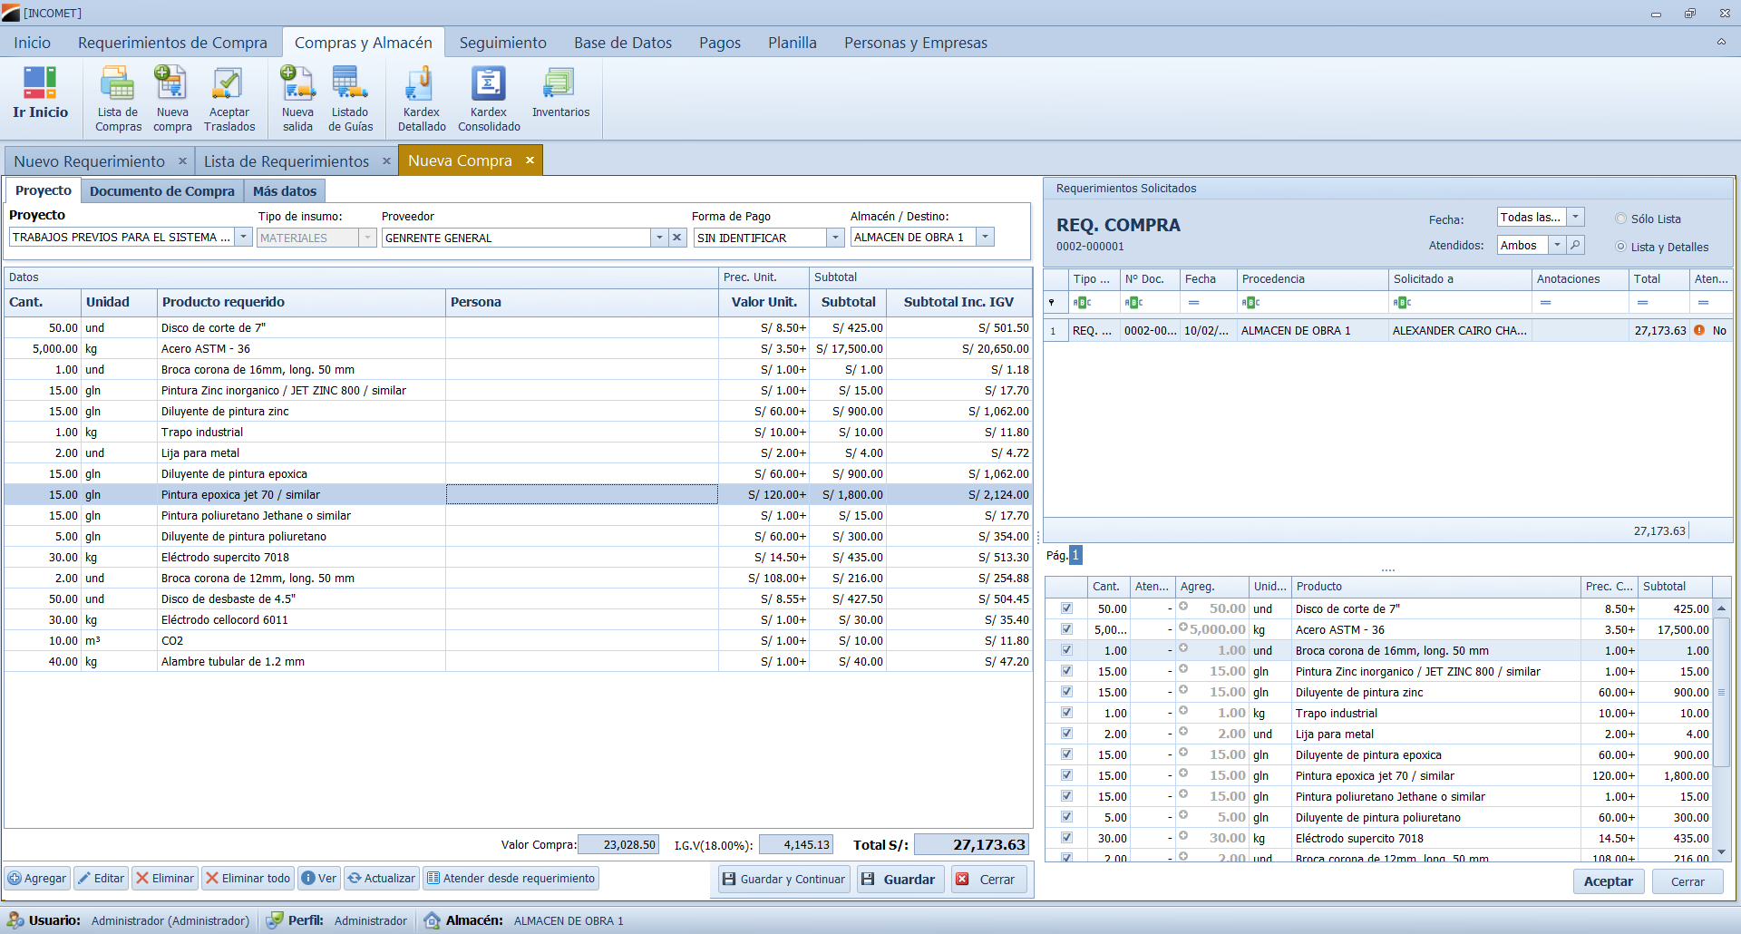Open the Documento de Compra tab
The image size is (1741, 934).
tap(162, 191)
